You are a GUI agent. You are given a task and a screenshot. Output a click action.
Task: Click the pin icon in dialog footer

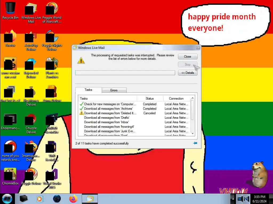[195, 143]
